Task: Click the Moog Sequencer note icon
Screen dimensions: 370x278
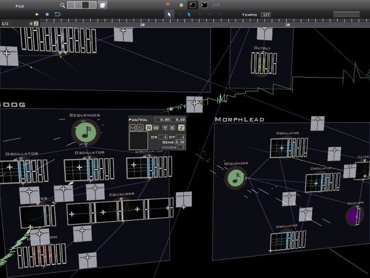Action: (86, 131)
